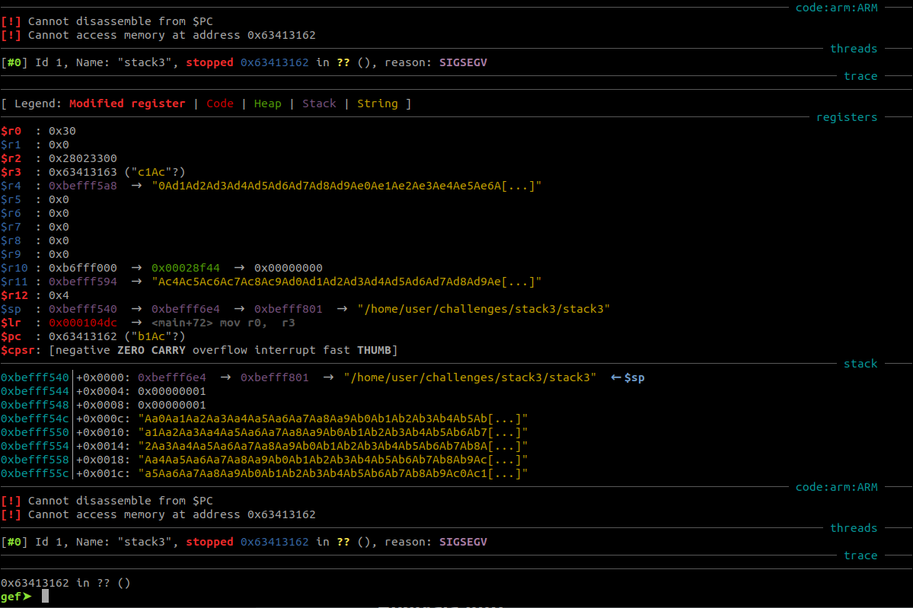Click the "←$sp" marker in stack view
This screenshot has width=913, height=608.
point(627,377)
